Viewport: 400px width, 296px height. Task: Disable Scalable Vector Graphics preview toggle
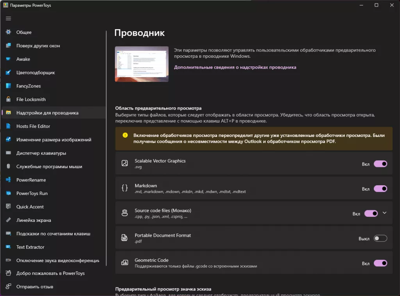tap(380, 164)
